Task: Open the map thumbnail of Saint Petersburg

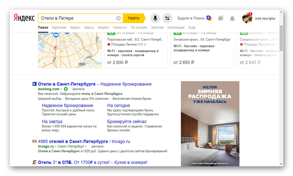Action: (x=70, y=50)
